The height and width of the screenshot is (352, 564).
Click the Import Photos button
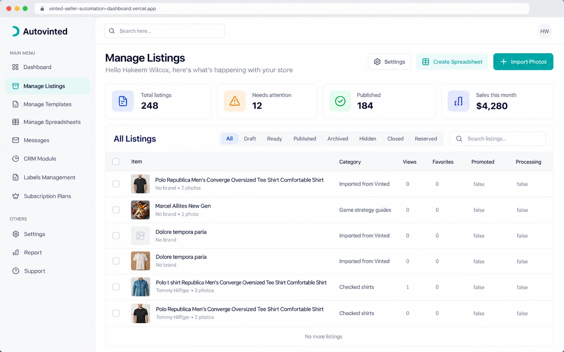(x=523, y=62)
